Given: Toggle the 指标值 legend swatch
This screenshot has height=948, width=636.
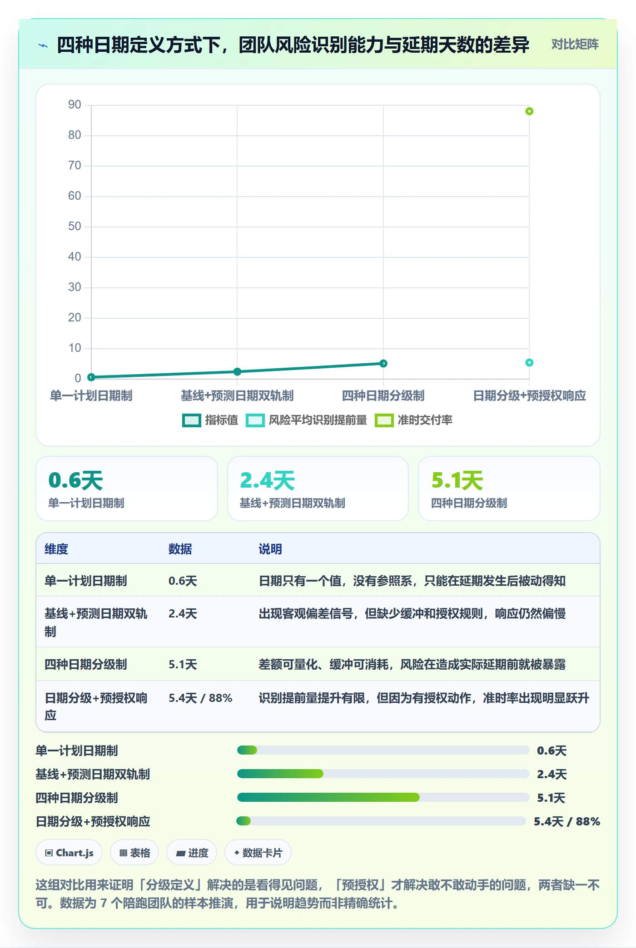Looking at the screenshot, I should [191, 420].
